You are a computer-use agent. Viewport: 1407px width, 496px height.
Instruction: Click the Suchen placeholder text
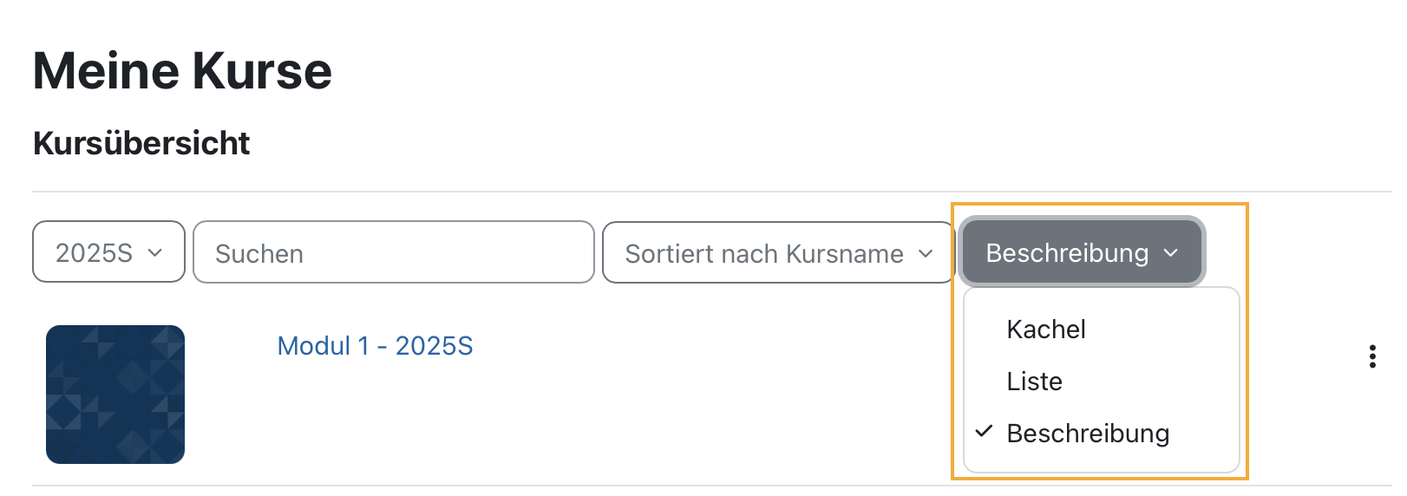tap(259, 254)
